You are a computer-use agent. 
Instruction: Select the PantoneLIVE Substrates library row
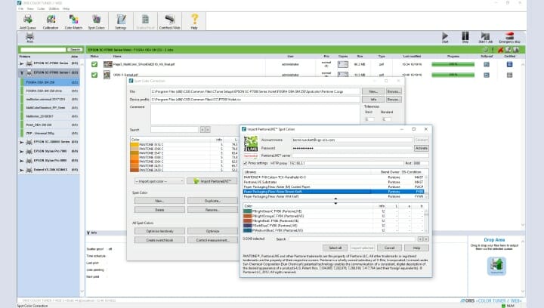[334, 182]
